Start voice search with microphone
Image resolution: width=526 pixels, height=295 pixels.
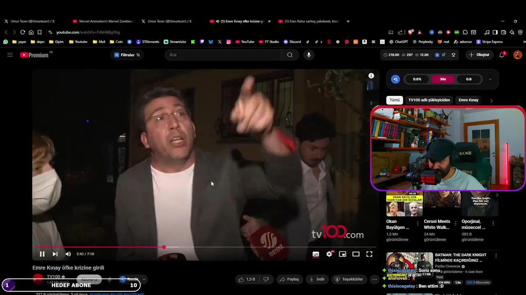pyautogui.click(x=309, y=55)
